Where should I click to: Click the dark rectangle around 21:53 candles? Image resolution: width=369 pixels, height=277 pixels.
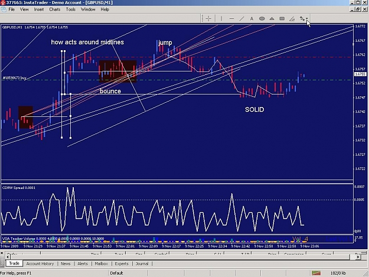pos(117,71)
